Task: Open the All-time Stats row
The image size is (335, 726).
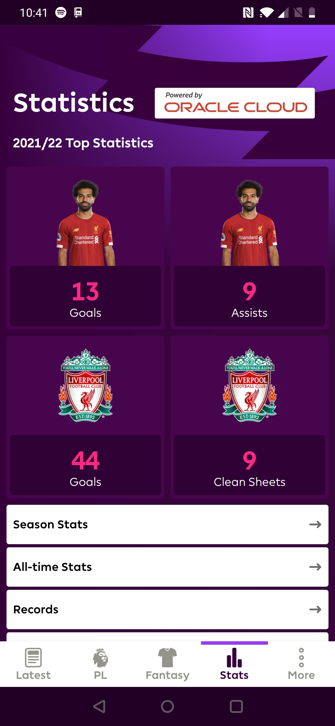Action: (155, 567)
